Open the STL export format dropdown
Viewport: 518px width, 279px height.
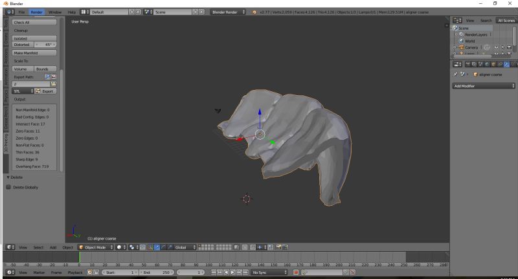click(23, 91)
